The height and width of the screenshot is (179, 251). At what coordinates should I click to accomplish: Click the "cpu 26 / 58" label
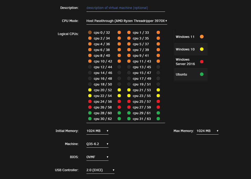[x=103, y=107]
